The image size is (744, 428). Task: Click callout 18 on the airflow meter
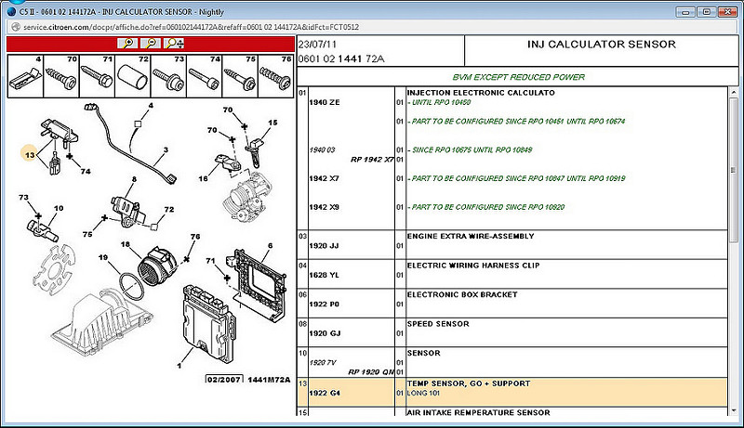coord(125,244)
